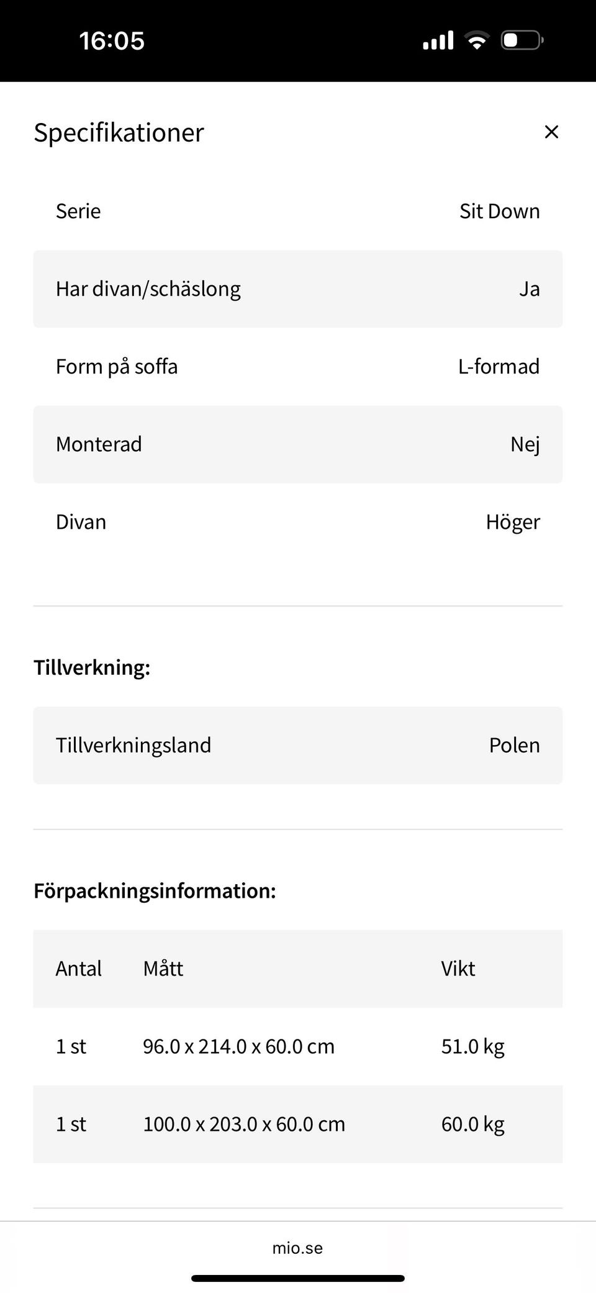Tap the 16:05 clock in status bar
This screenshot has width=596, height=1293.
coord(112,41)
